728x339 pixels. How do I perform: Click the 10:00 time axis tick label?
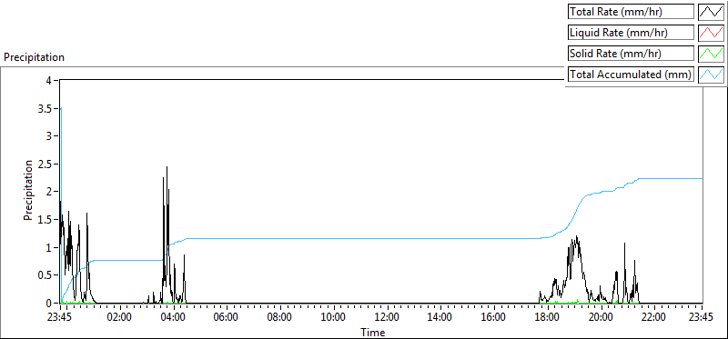point(334,318)
